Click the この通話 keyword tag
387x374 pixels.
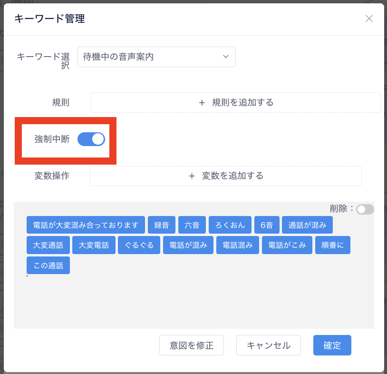(48, 265)
